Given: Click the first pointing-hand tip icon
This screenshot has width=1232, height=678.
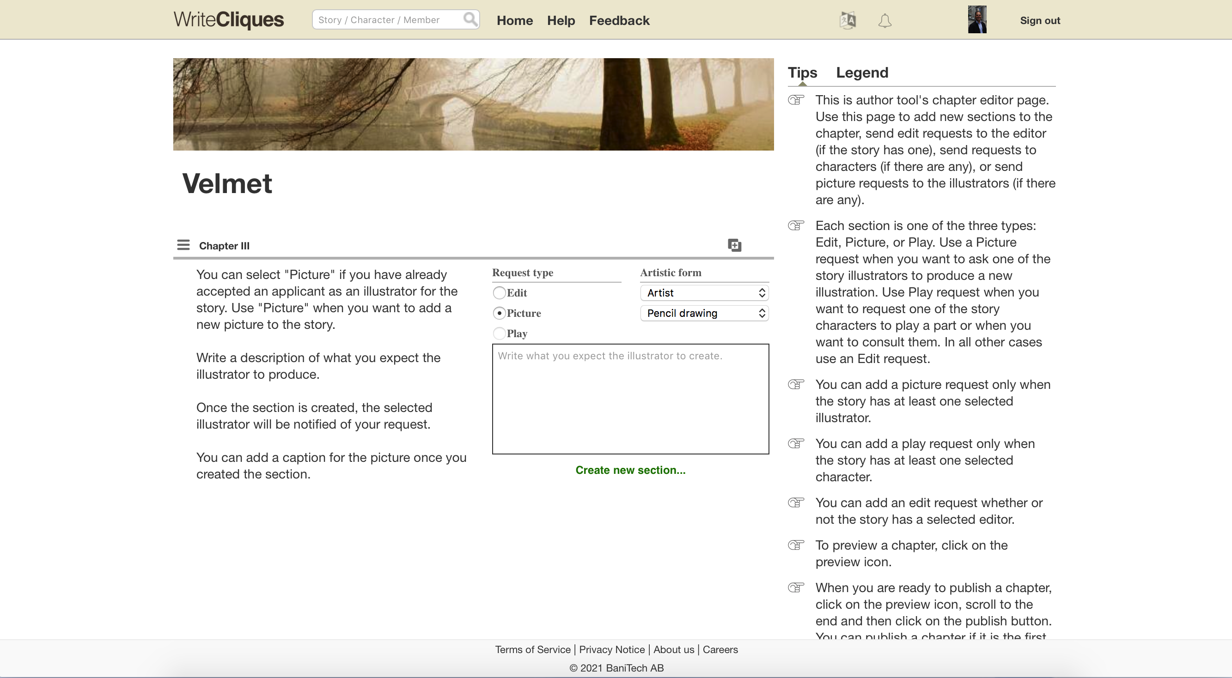Looking at the screenshot, I should 796,100.
